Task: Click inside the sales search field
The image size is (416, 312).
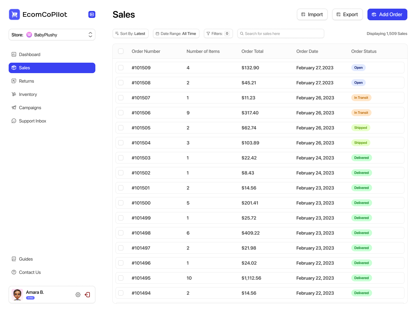Action: (x=280, y=34)
